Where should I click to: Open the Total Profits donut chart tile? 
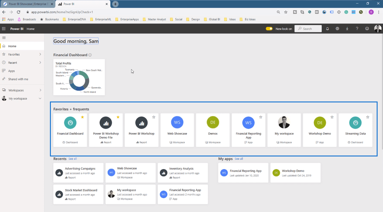(x=79, y=77)
